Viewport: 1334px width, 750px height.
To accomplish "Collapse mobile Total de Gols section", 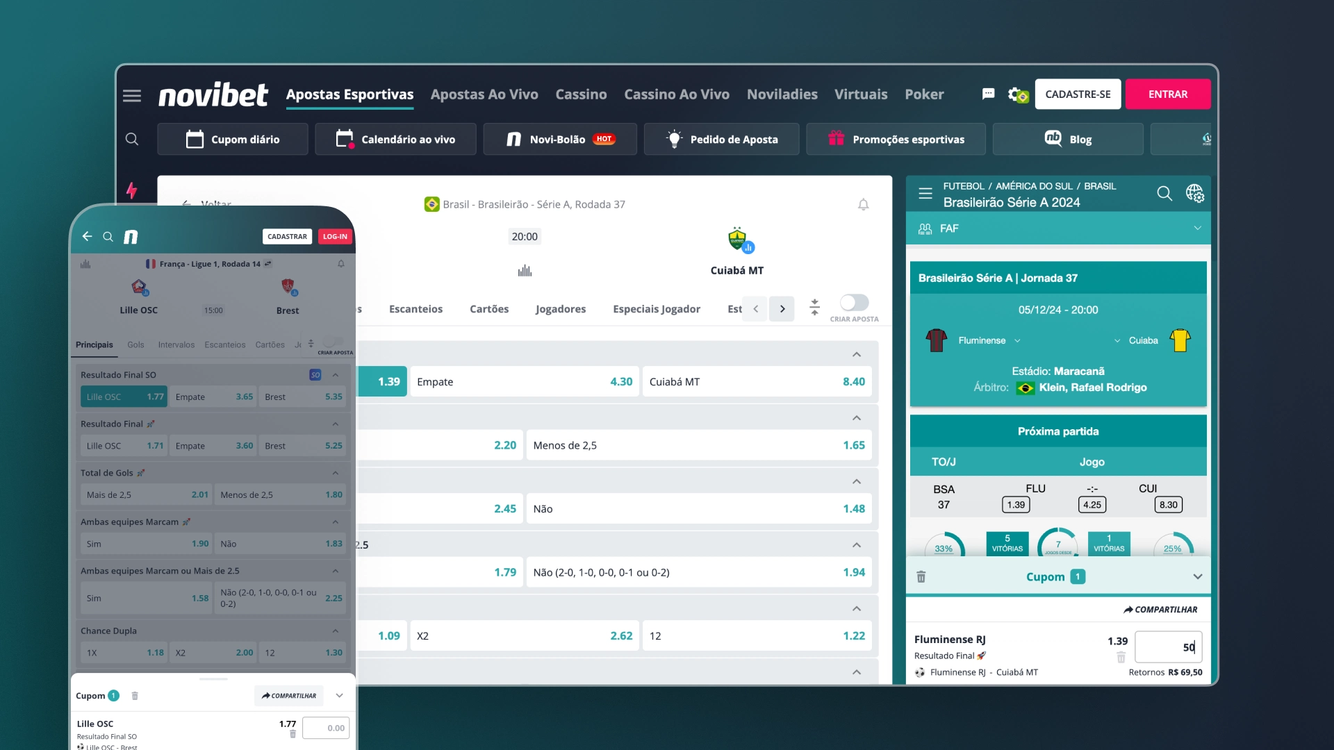I will (x=336, y=473).
